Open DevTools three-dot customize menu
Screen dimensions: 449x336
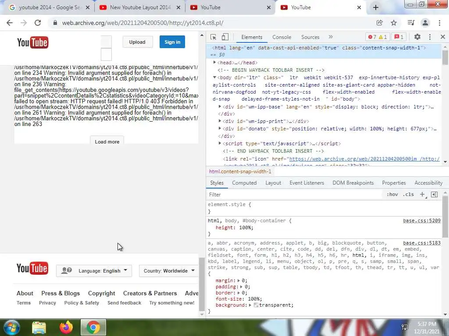[x=430, y=37]
